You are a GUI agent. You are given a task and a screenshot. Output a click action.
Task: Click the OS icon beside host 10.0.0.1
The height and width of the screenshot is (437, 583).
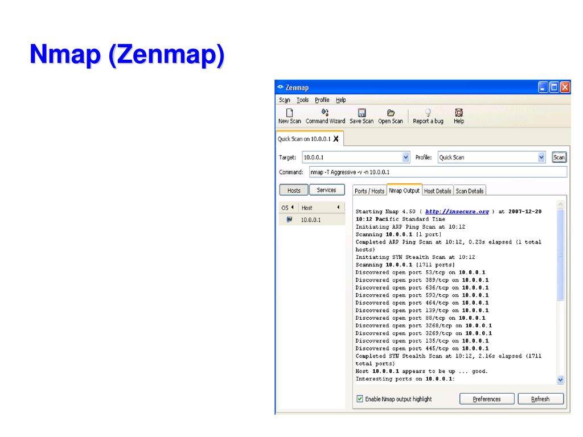tap(289, 220)
